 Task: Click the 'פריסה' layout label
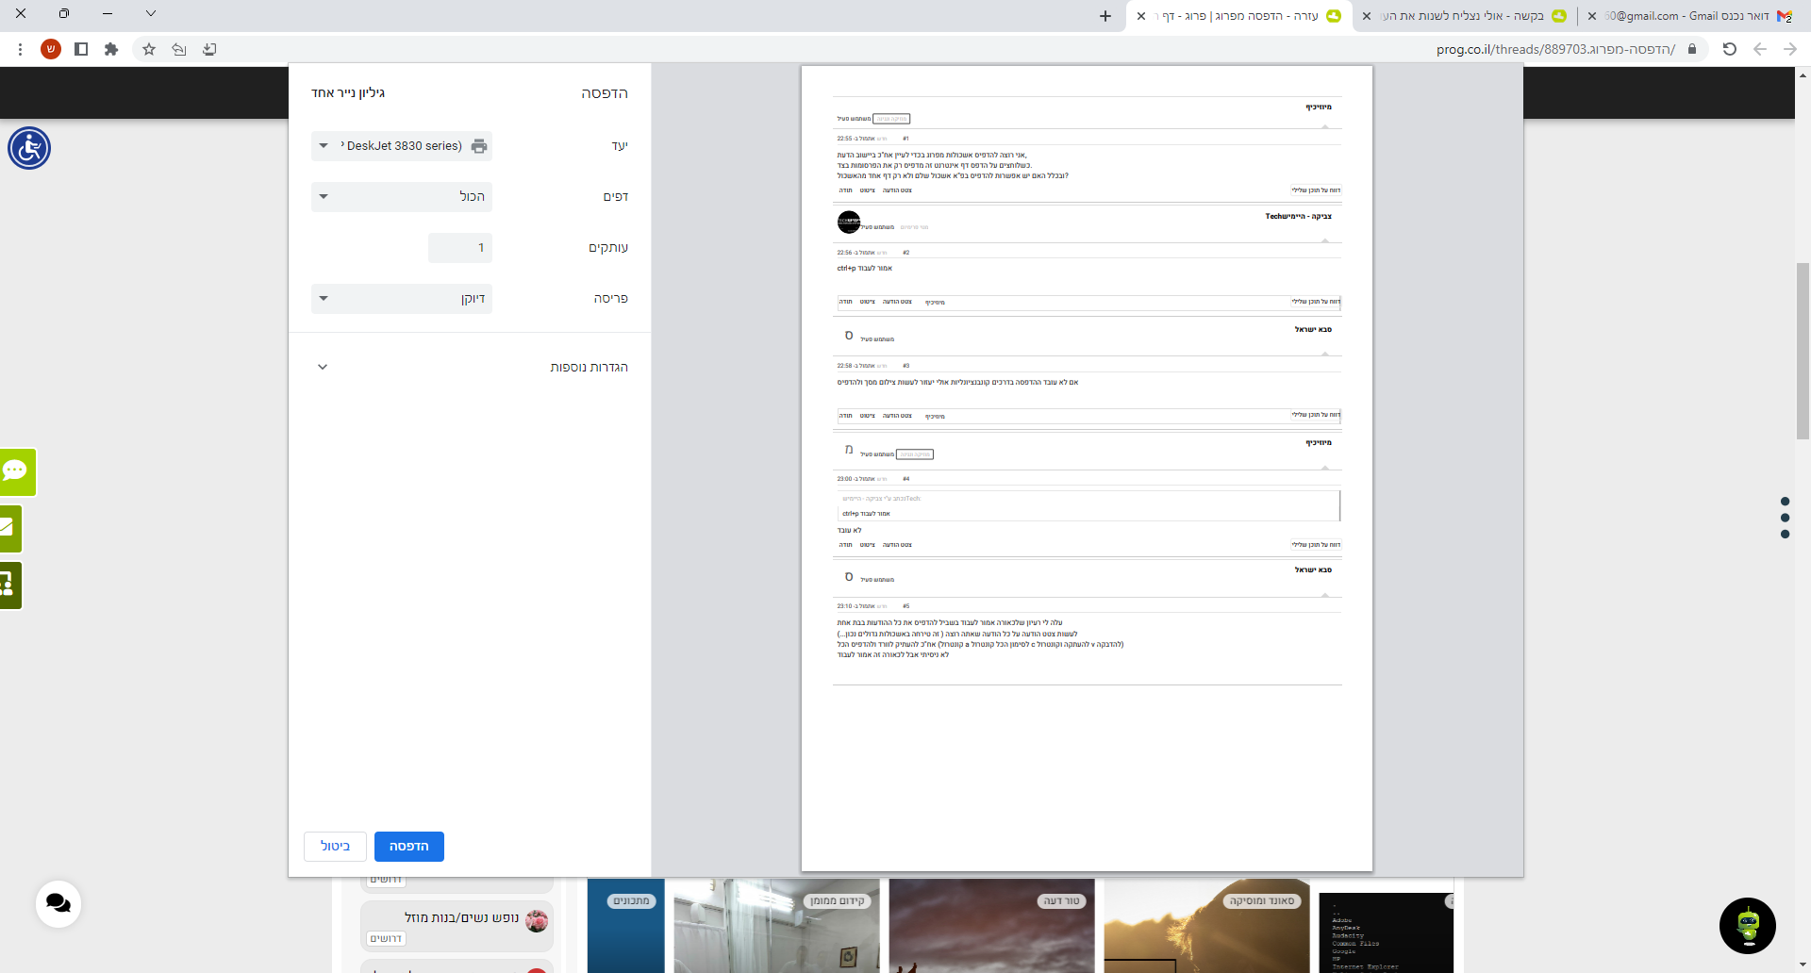pos(611,299)
